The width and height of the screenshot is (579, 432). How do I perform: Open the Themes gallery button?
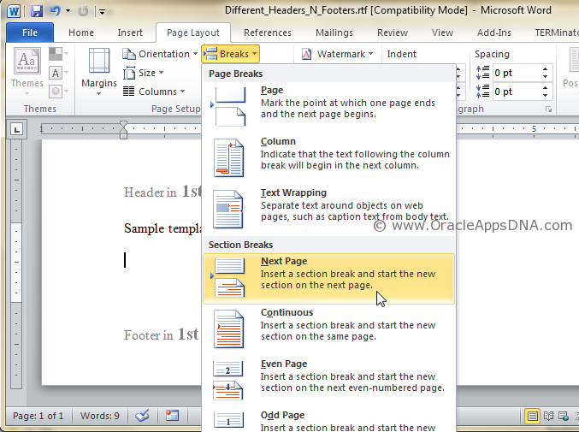(27, 71)
